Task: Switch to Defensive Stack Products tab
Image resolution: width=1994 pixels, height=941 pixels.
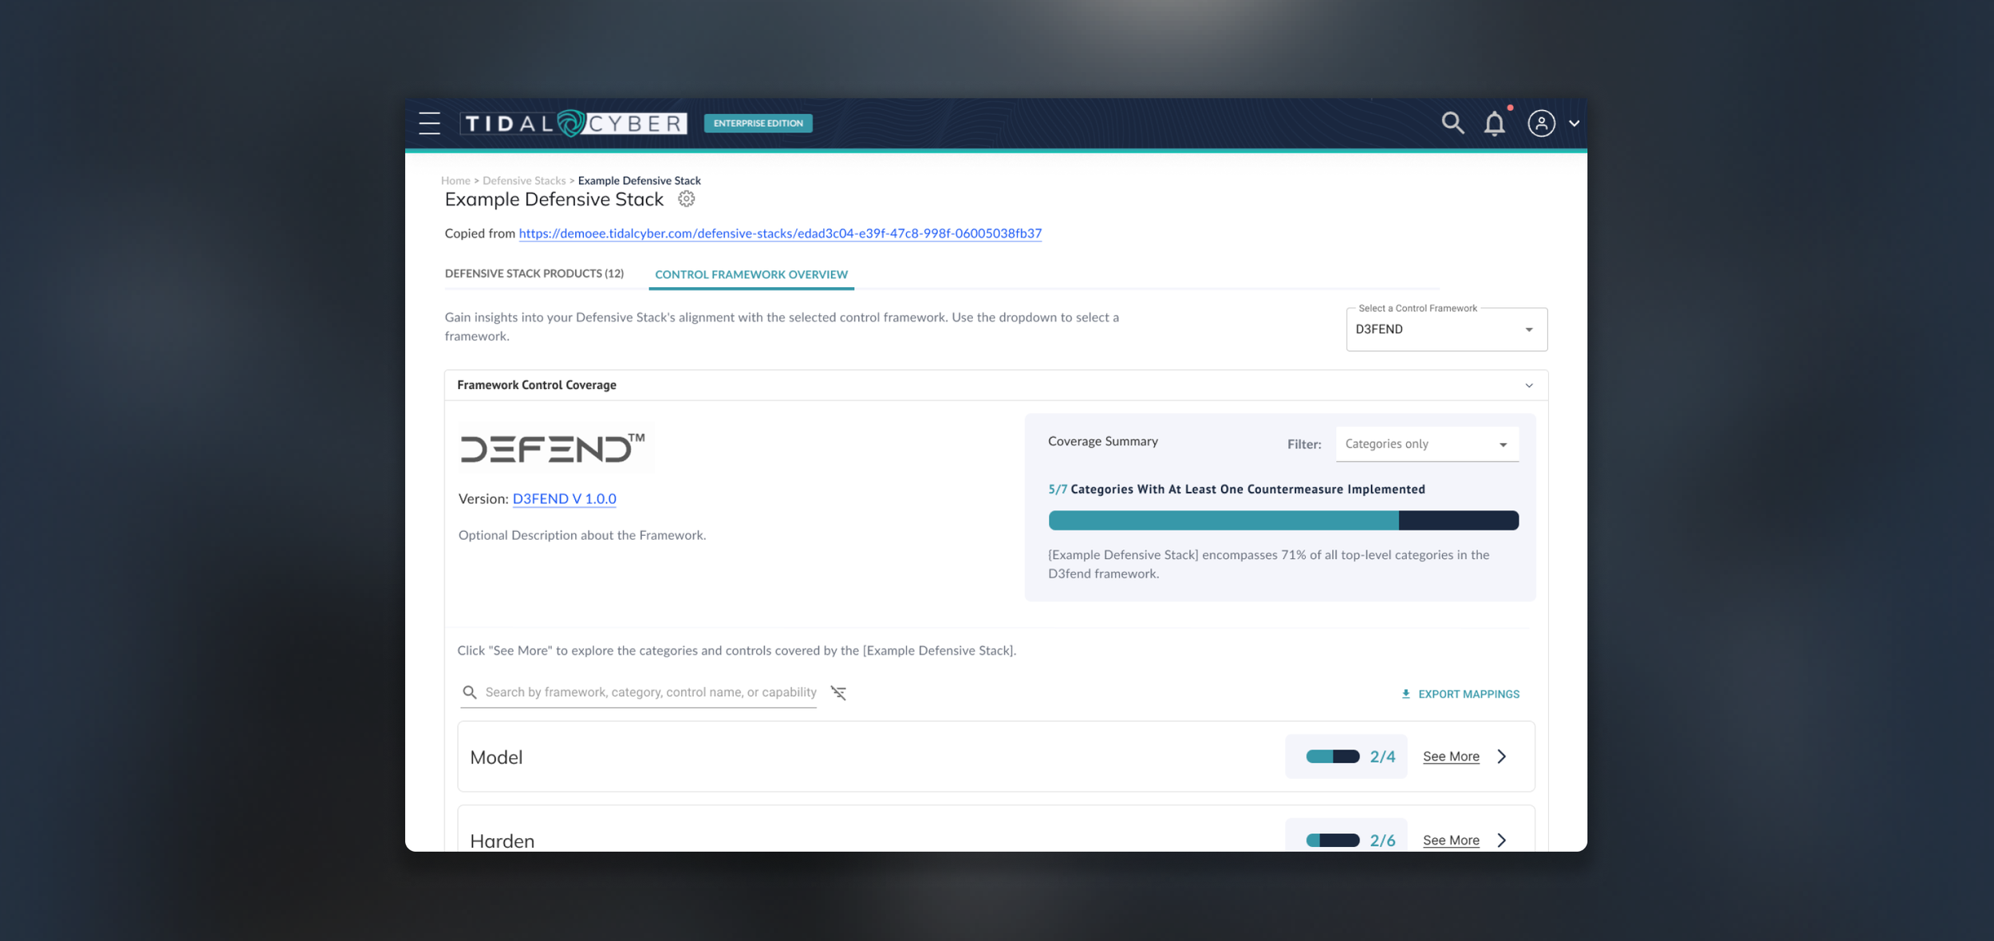Action: coord(534,274)
